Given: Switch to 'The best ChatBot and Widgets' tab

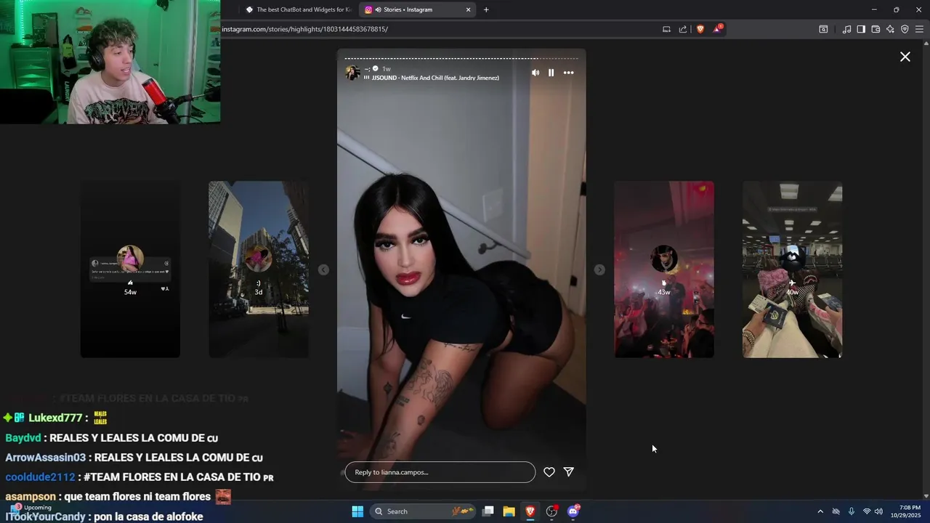Looking at the screenshot, I should tap(298, 9).
